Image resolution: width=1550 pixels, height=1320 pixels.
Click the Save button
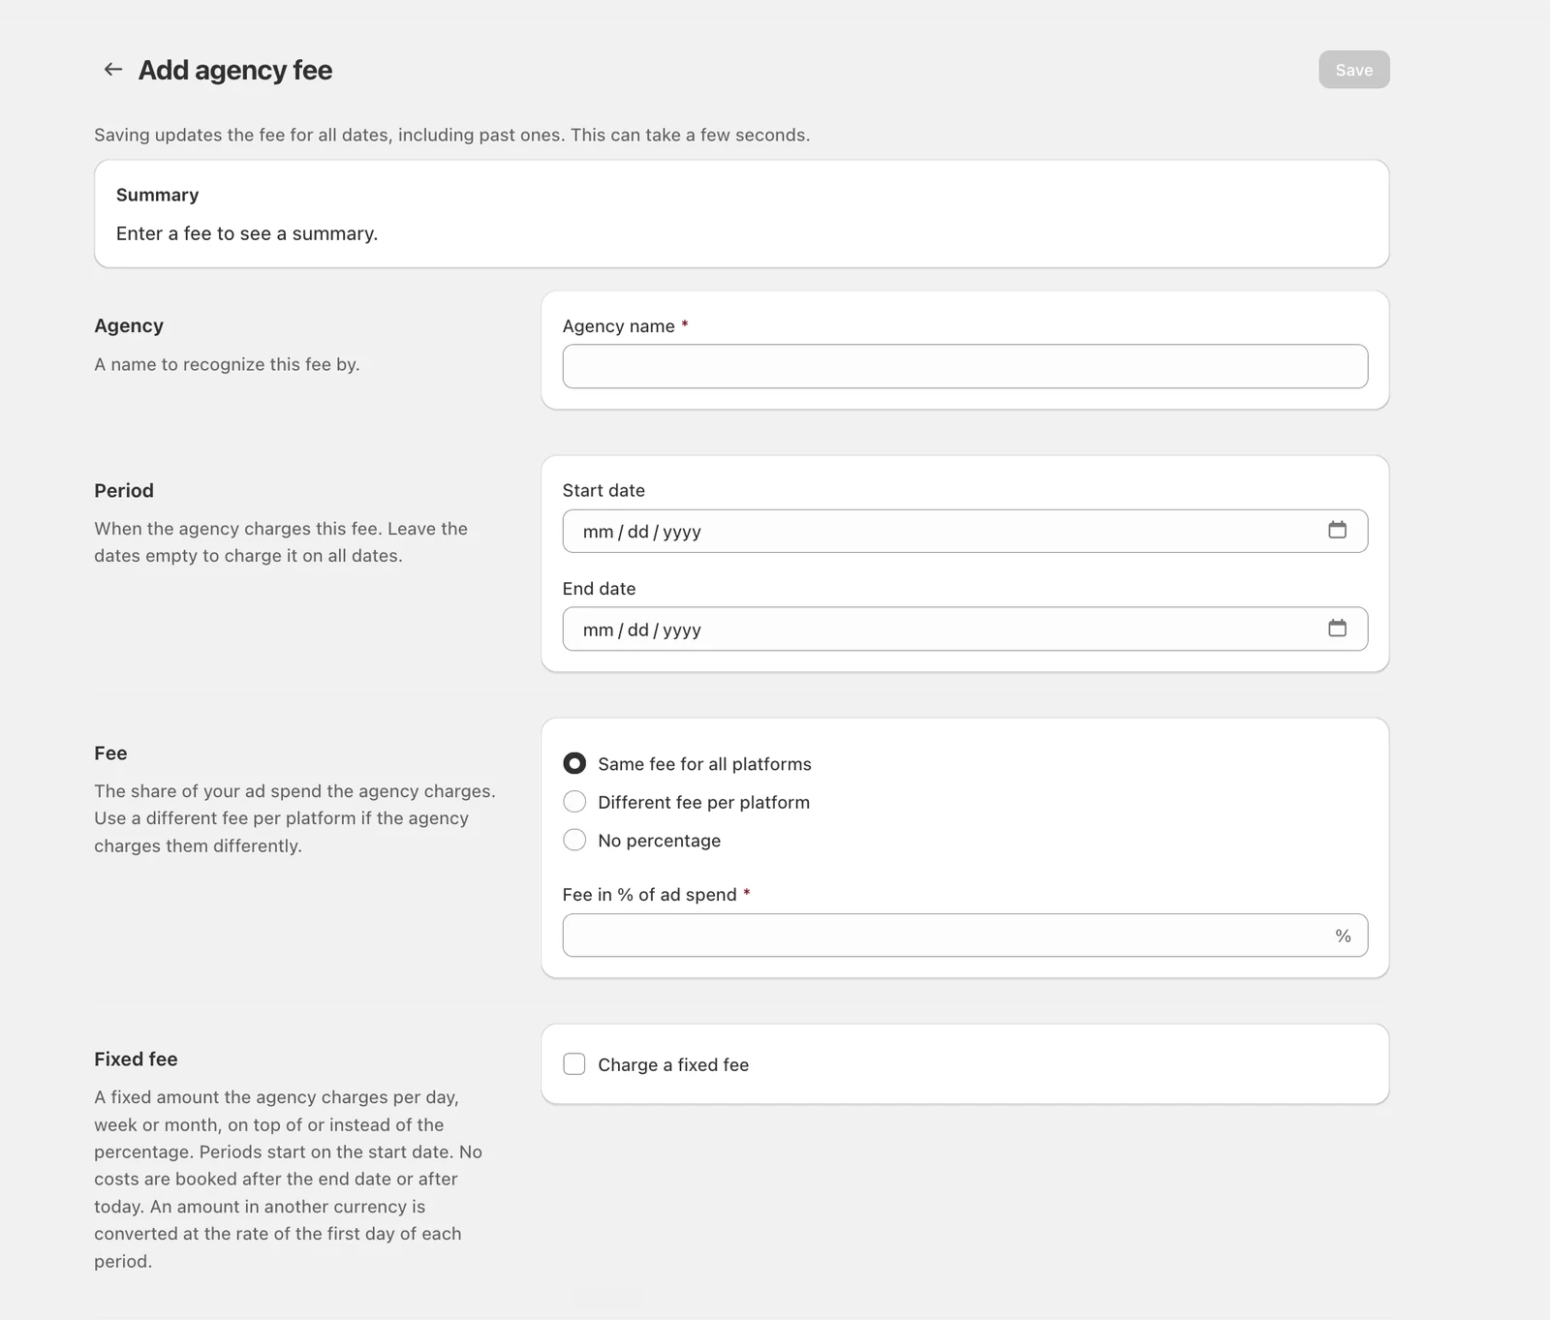click(x=1353, y=70)
